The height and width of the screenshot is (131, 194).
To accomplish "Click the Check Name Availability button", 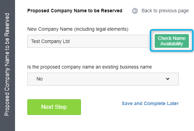I will (171, 41).
